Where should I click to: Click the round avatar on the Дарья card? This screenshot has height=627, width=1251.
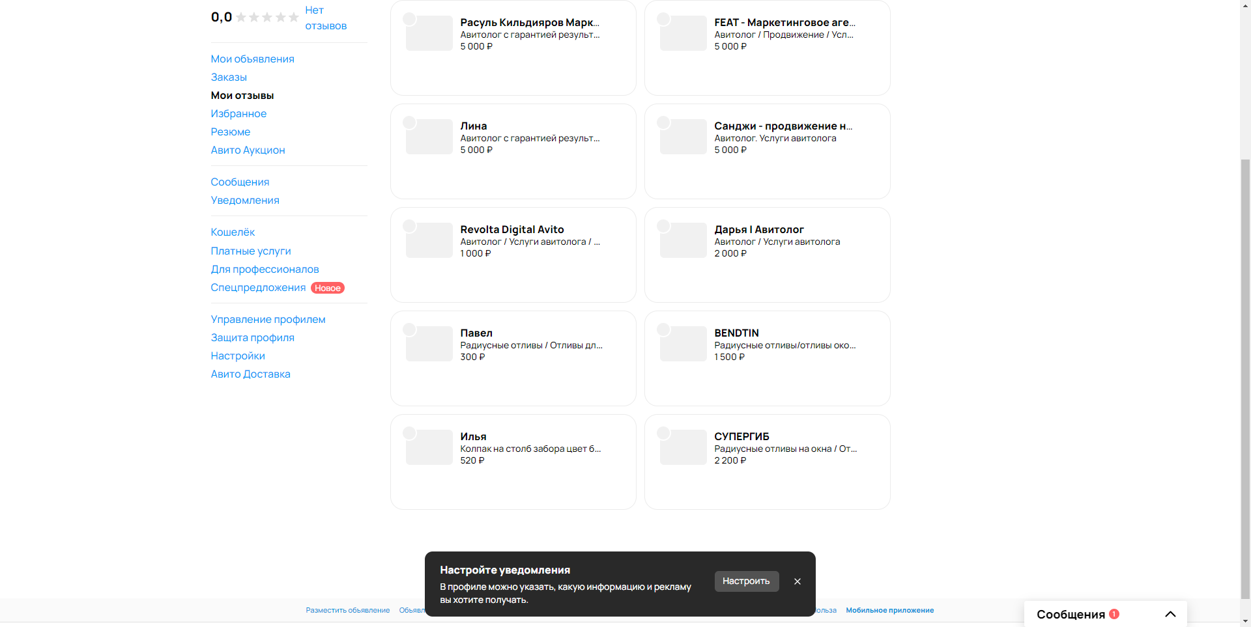[x=663, y=226]
